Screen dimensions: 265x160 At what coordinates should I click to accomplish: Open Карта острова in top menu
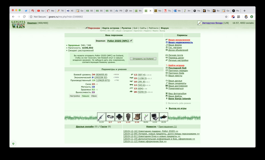click(x=111, y=28)
